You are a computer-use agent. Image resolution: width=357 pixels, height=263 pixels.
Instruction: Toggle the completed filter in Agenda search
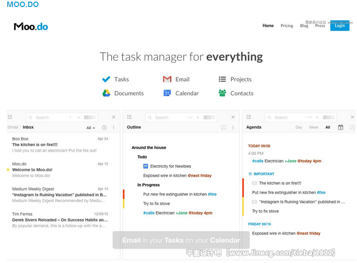[x=309, y=117]
